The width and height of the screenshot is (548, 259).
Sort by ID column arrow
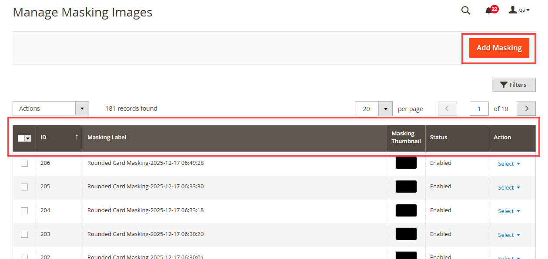(x=77, y=137)
